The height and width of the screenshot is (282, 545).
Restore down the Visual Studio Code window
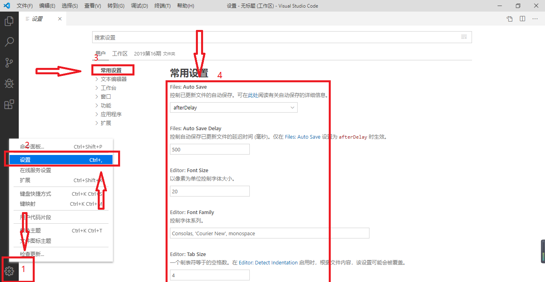(x=518, y=6)
